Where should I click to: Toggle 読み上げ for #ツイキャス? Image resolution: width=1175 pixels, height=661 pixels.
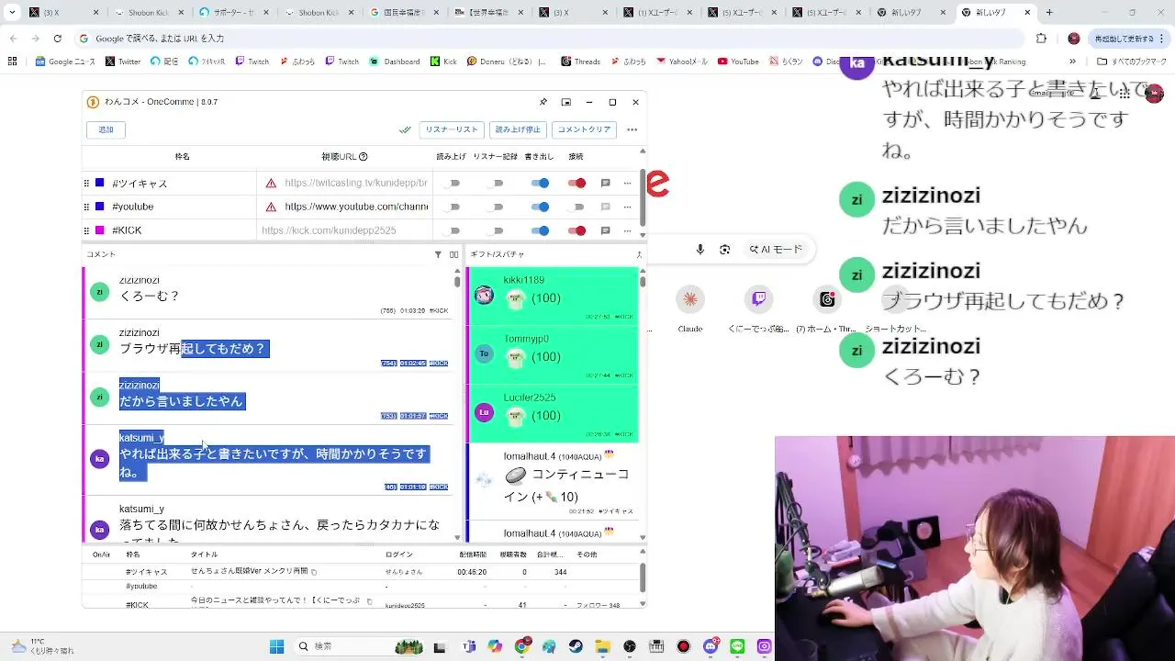pyautogui.click(x=451, y=184)
